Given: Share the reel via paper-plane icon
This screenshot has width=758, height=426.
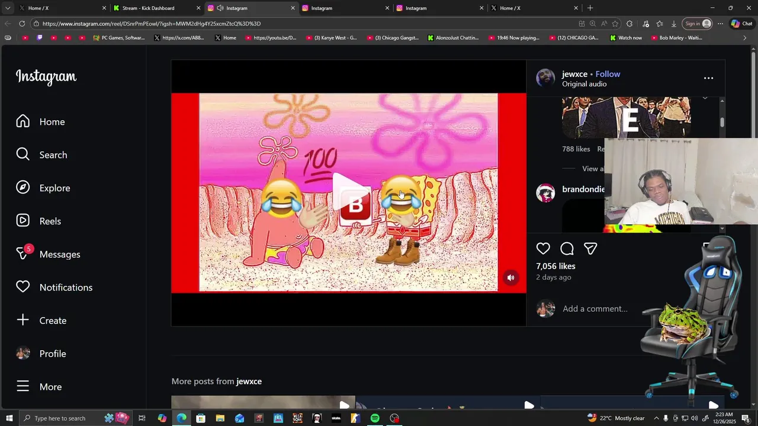Looking at the screenshot, I should [590, 248].
